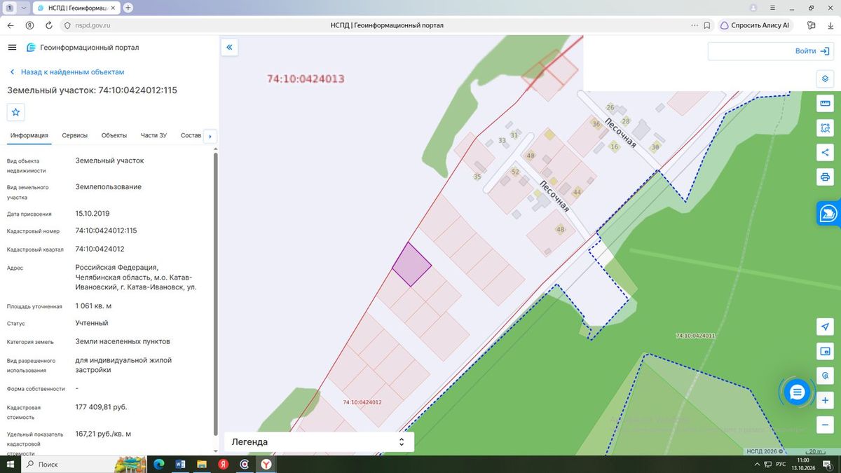
Task: Zoom out on the map
Action: (x=826, y=425)
